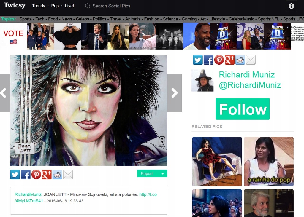
Task: Open thumbnail of long-haired blonde woman
Action: pyautogui.click(x=118, y=36)
